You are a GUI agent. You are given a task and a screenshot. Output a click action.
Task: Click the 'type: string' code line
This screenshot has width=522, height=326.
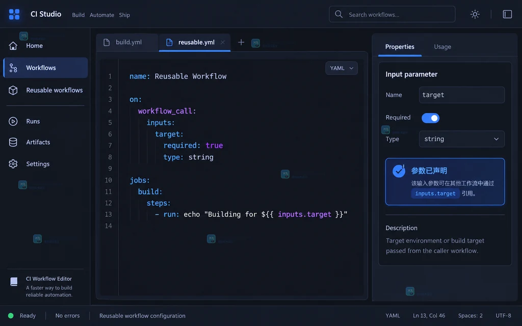(188, 157)
